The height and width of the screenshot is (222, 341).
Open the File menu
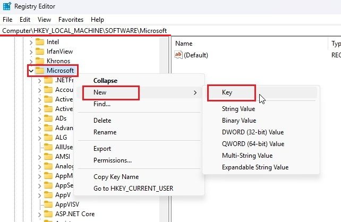point(7,20)
